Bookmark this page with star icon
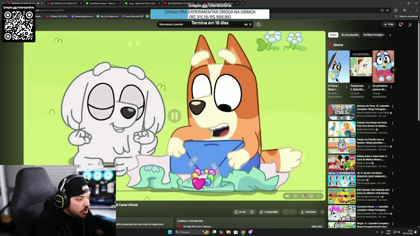 (x=387, y=10)
